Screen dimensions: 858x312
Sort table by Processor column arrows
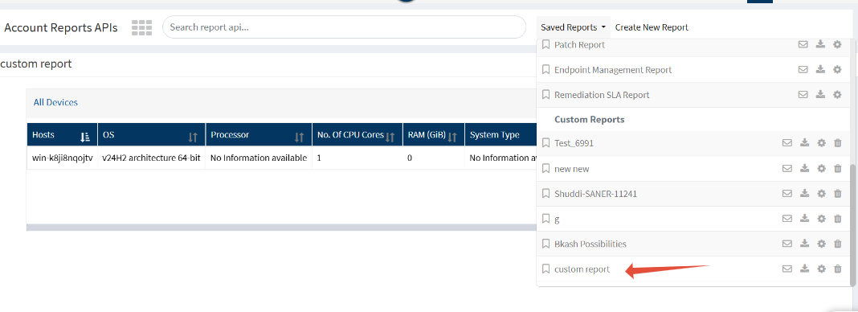click(300, 137)
